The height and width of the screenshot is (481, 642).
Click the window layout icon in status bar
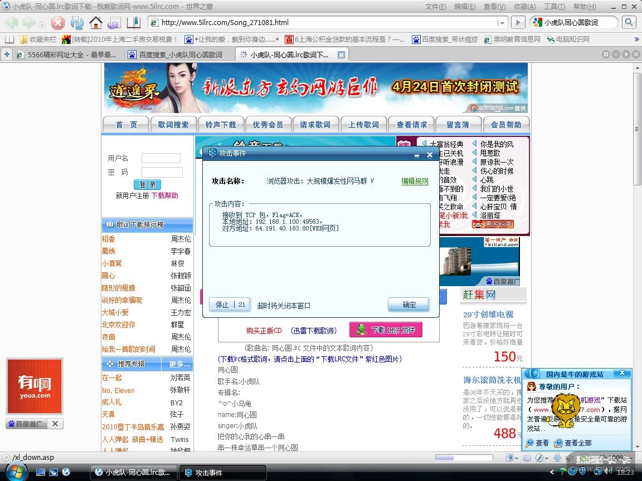[x=527, y=458]
